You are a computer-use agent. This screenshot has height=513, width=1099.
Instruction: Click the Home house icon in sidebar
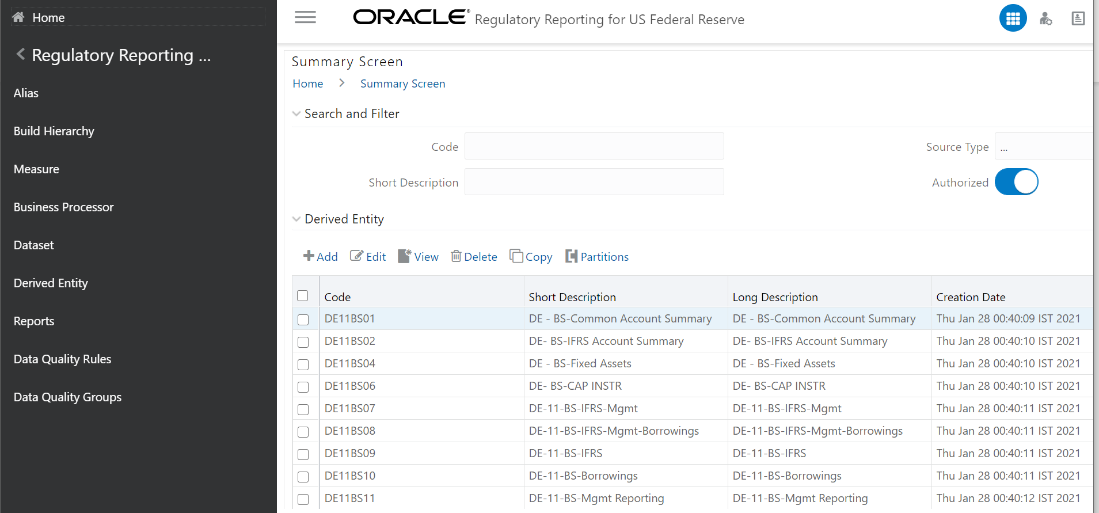[18, 17]
